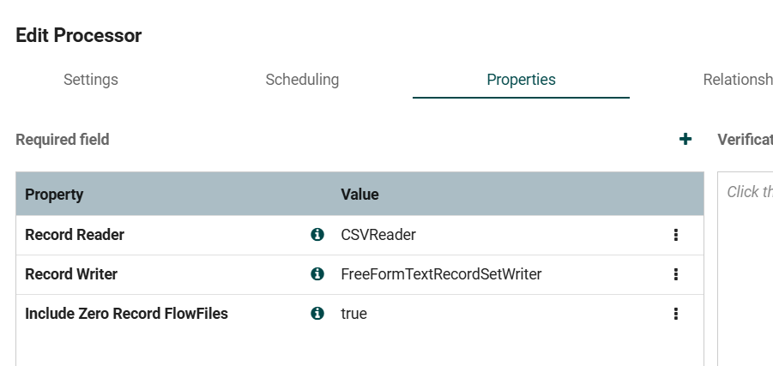The height and width of the screenshot is (366, 773).
Task: Click the Value column header
Action: [359, 195]
